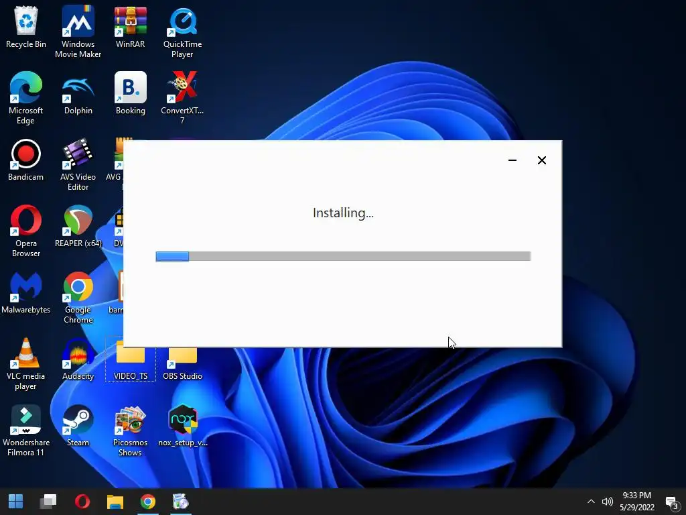Show hidden system tray icons
Viewport: 686px width, 515px height.
(591, 502)
